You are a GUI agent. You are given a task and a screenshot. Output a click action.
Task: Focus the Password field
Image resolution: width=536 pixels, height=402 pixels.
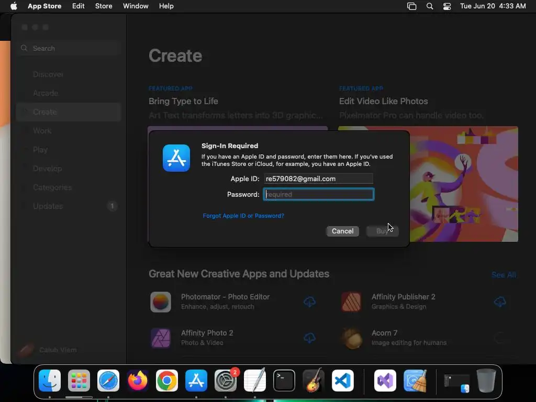(x=319, y=194)
